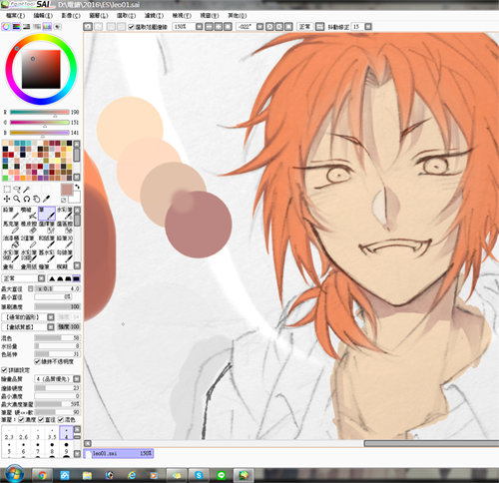Toggle pressure density checkbox
Image resolution: width=499 pixels, height=483 pixels.
pyautogui.click(x=21, y=420)
